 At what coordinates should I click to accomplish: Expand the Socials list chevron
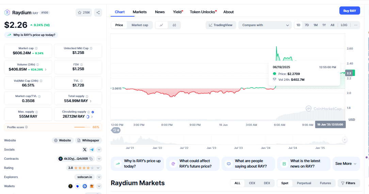pyautogui.click(x=99, y=150)
